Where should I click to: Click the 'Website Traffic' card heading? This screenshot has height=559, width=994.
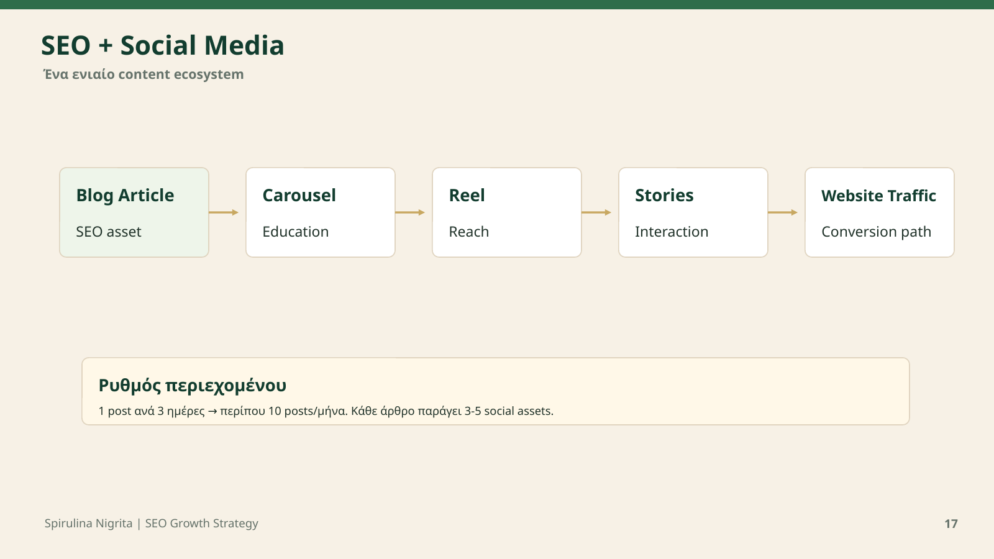pos(878,196)
